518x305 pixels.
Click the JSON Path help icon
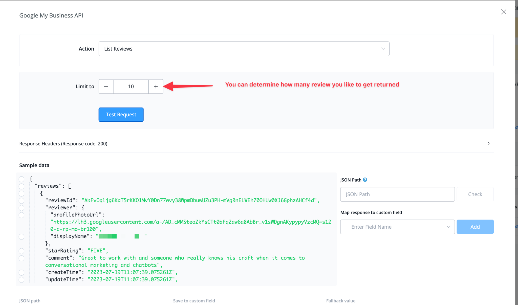(365, 180)
